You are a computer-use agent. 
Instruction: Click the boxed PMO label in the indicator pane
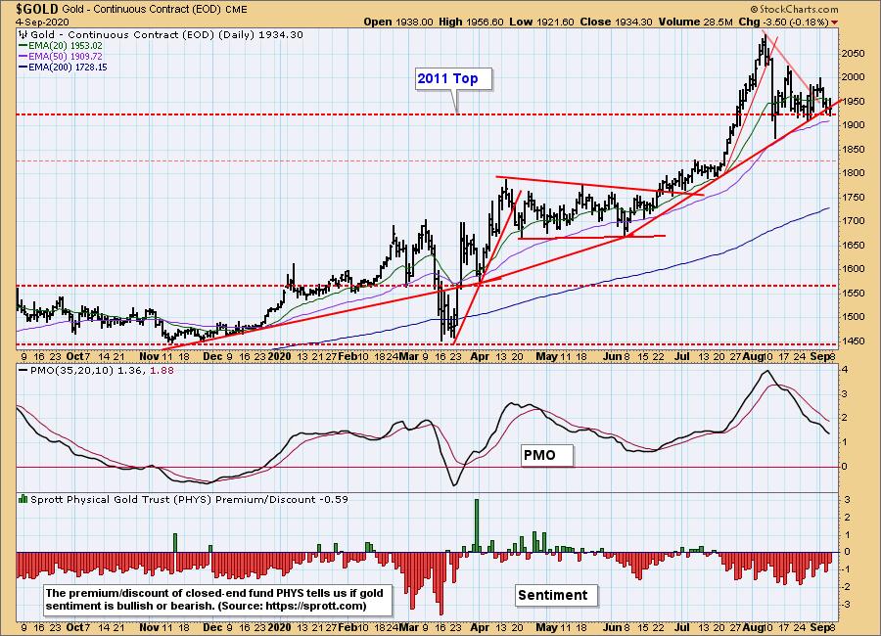(x=546, y=455)
